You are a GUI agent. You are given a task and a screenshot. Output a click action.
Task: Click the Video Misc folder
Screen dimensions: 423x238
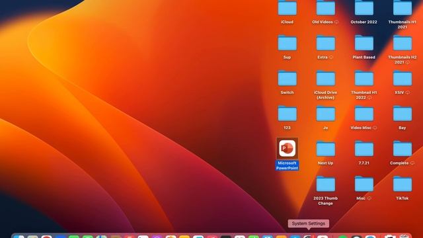click(364, 114)
